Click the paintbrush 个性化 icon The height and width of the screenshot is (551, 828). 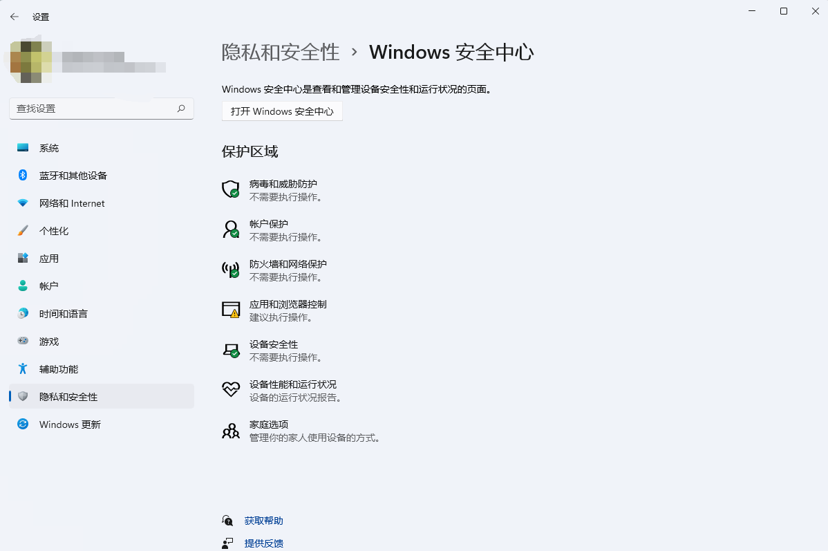point(23,230)
